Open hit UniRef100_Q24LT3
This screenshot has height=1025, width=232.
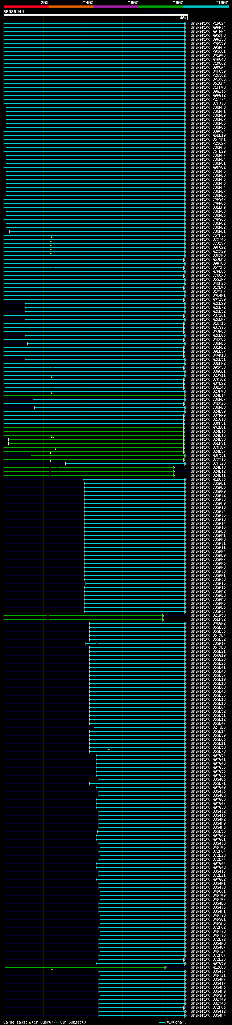[208, 468]
